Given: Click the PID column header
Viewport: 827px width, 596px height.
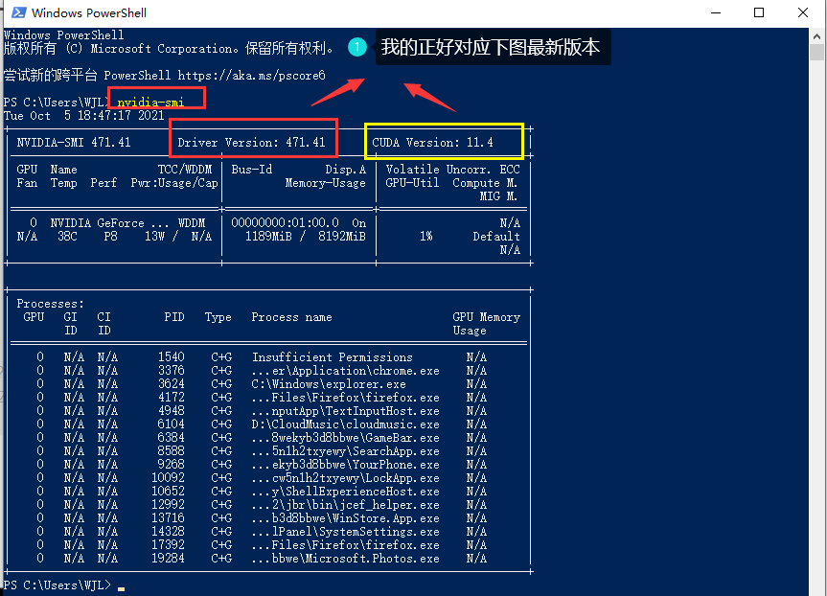Looking at the screenshot, I should [174, 317].
